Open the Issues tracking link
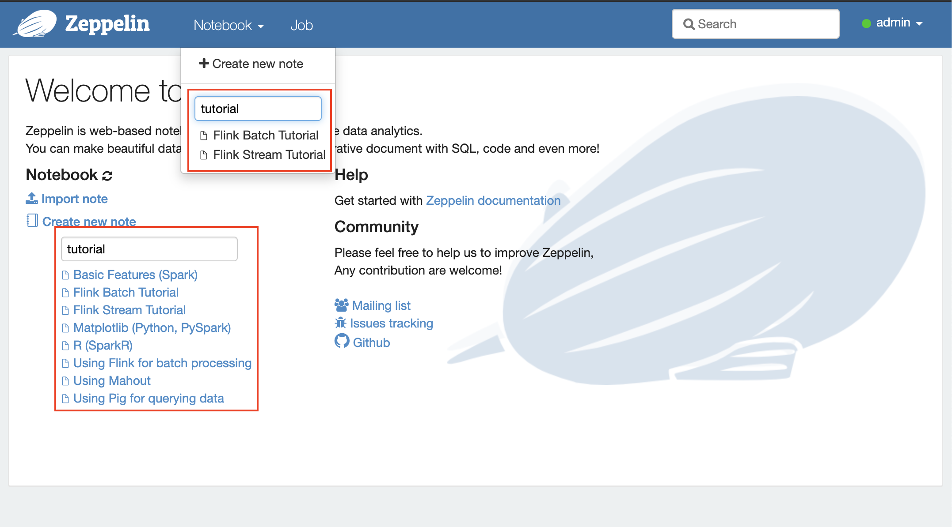 pyautogui.click(x=392, y=323)
